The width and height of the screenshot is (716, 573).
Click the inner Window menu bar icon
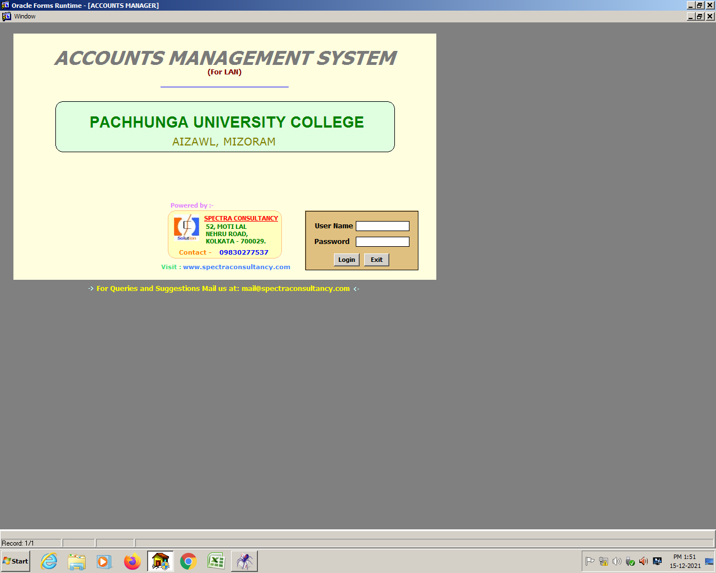click(x=7, y=16)
